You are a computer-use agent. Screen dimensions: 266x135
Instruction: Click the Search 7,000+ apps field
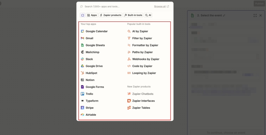click(102, 6)
